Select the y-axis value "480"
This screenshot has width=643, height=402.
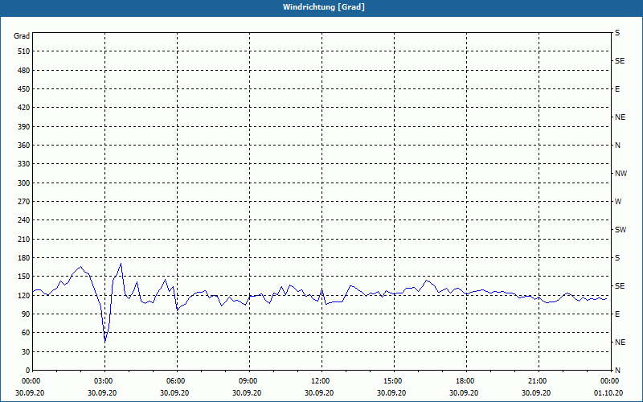pos(24,70)
